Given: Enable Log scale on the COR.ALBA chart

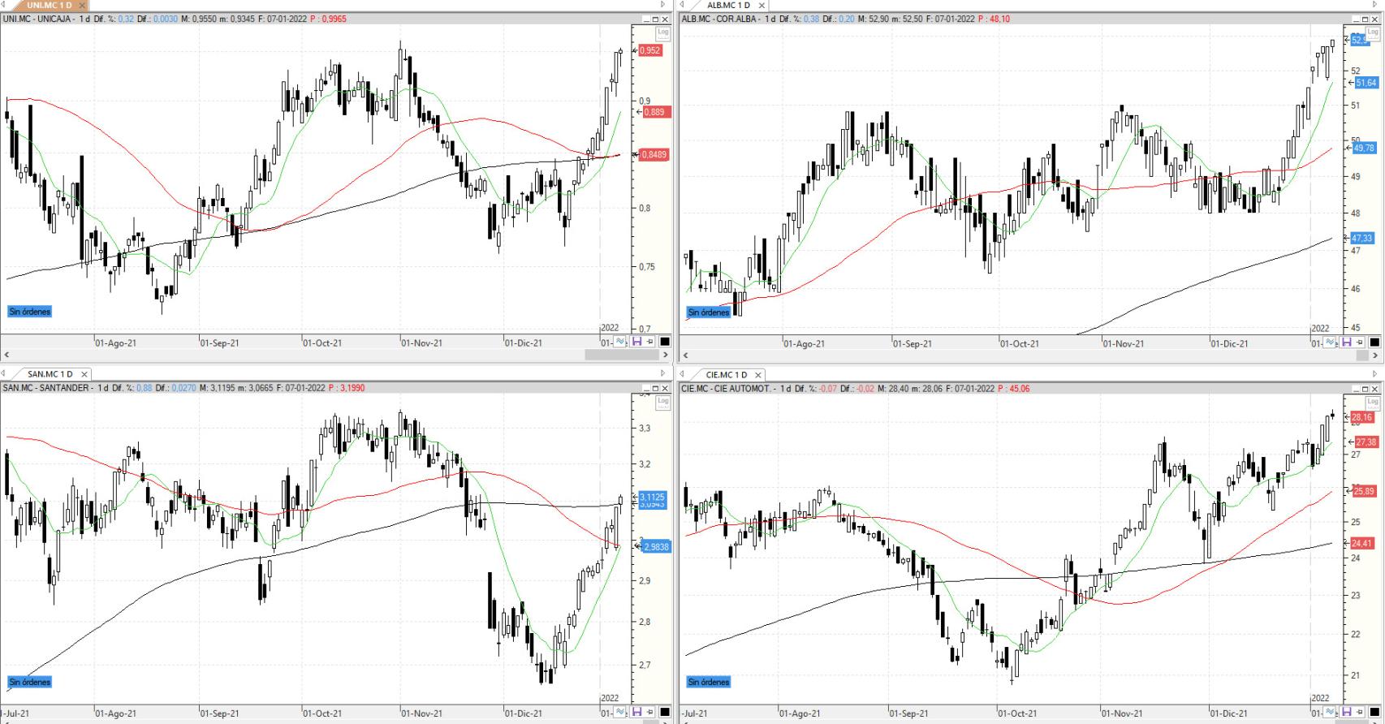Looking at the screenshot, I should click(x=1373, y=32).
